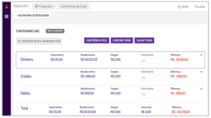Expand the Débito row chevron
Image resolution: width=211 pixels, height=118 pixels.
pyautogui.click(x=201, y=88)
